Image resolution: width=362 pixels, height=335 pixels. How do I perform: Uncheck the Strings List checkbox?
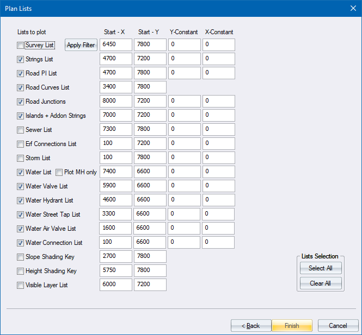21,59
